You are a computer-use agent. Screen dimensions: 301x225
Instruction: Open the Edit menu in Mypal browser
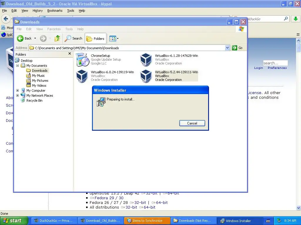point(14,11)
